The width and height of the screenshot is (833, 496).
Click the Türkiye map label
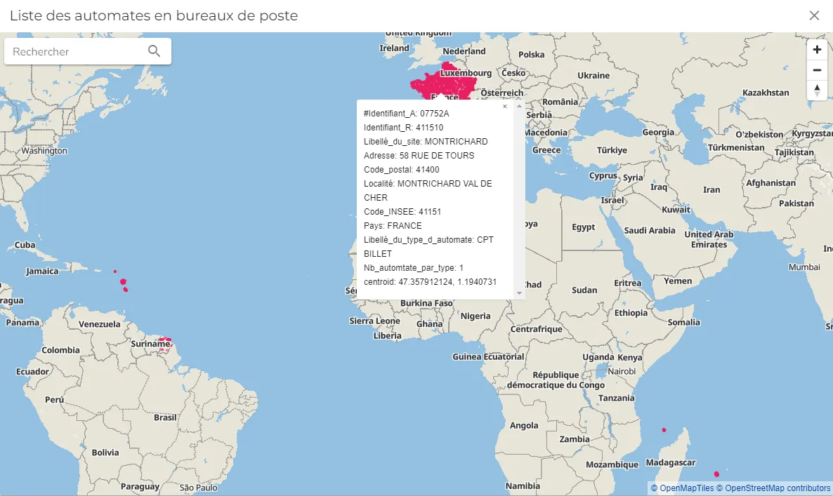click(x=612, y=150)
